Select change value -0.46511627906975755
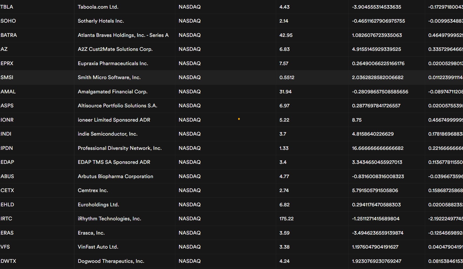The width and height of the screenshot is (463, 269). pos(378,21)
